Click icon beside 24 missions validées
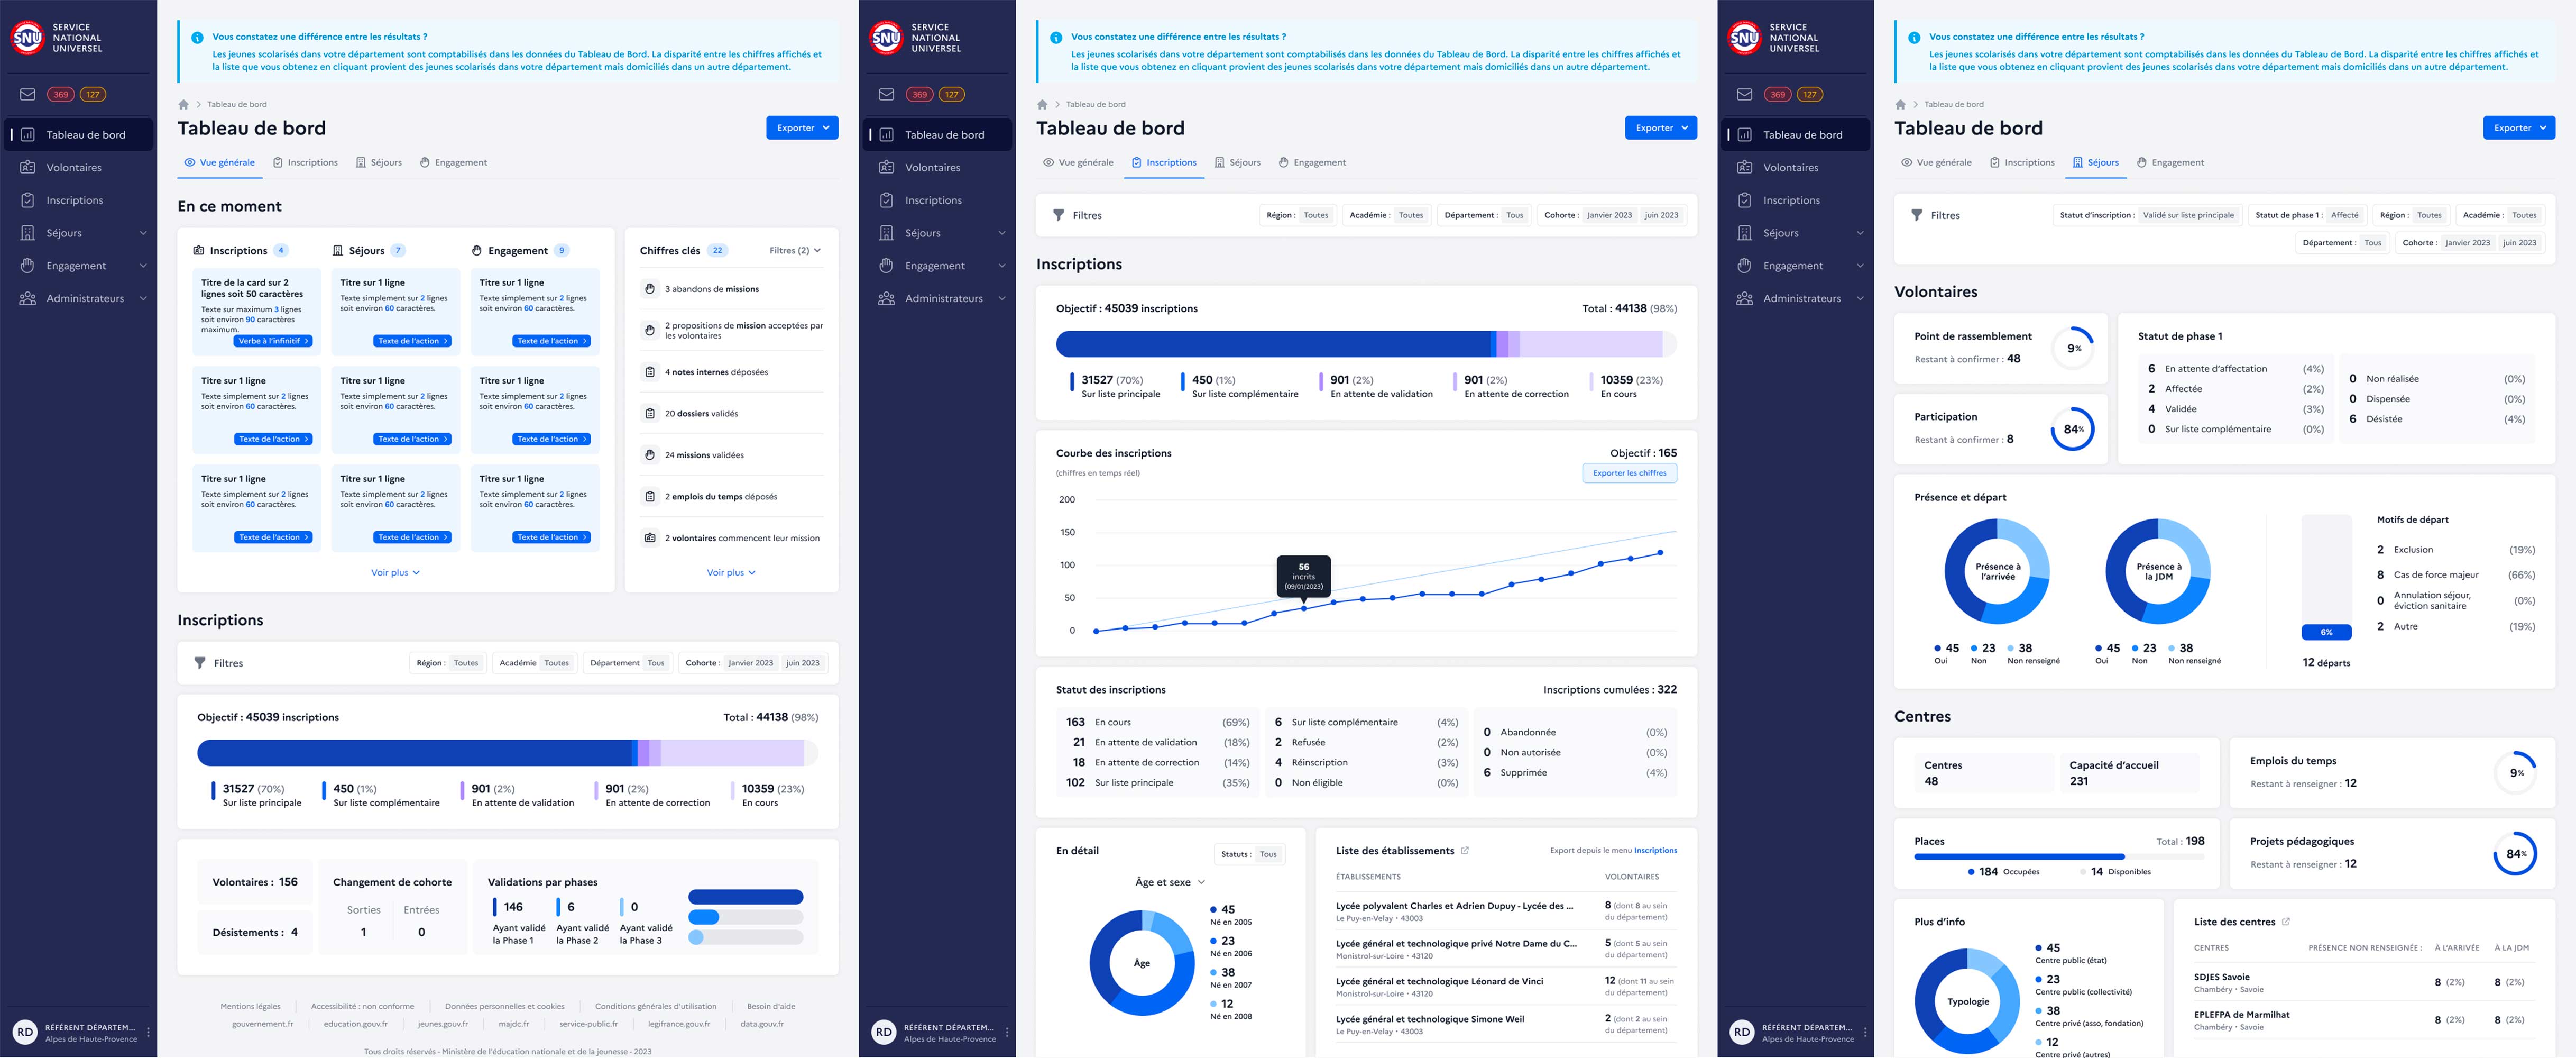Viewport: 2576px width, 1058px height. 650,454
